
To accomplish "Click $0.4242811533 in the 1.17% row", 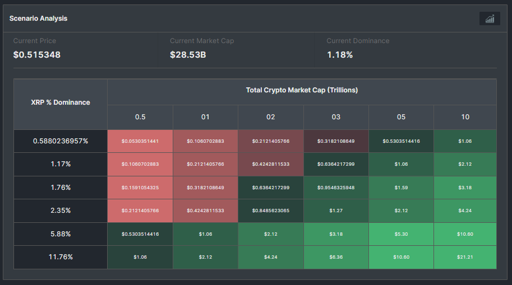I will (271, 164).
